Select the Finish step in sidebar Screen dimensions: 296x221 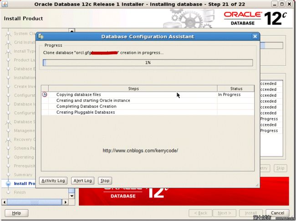[x=20, y=192]
